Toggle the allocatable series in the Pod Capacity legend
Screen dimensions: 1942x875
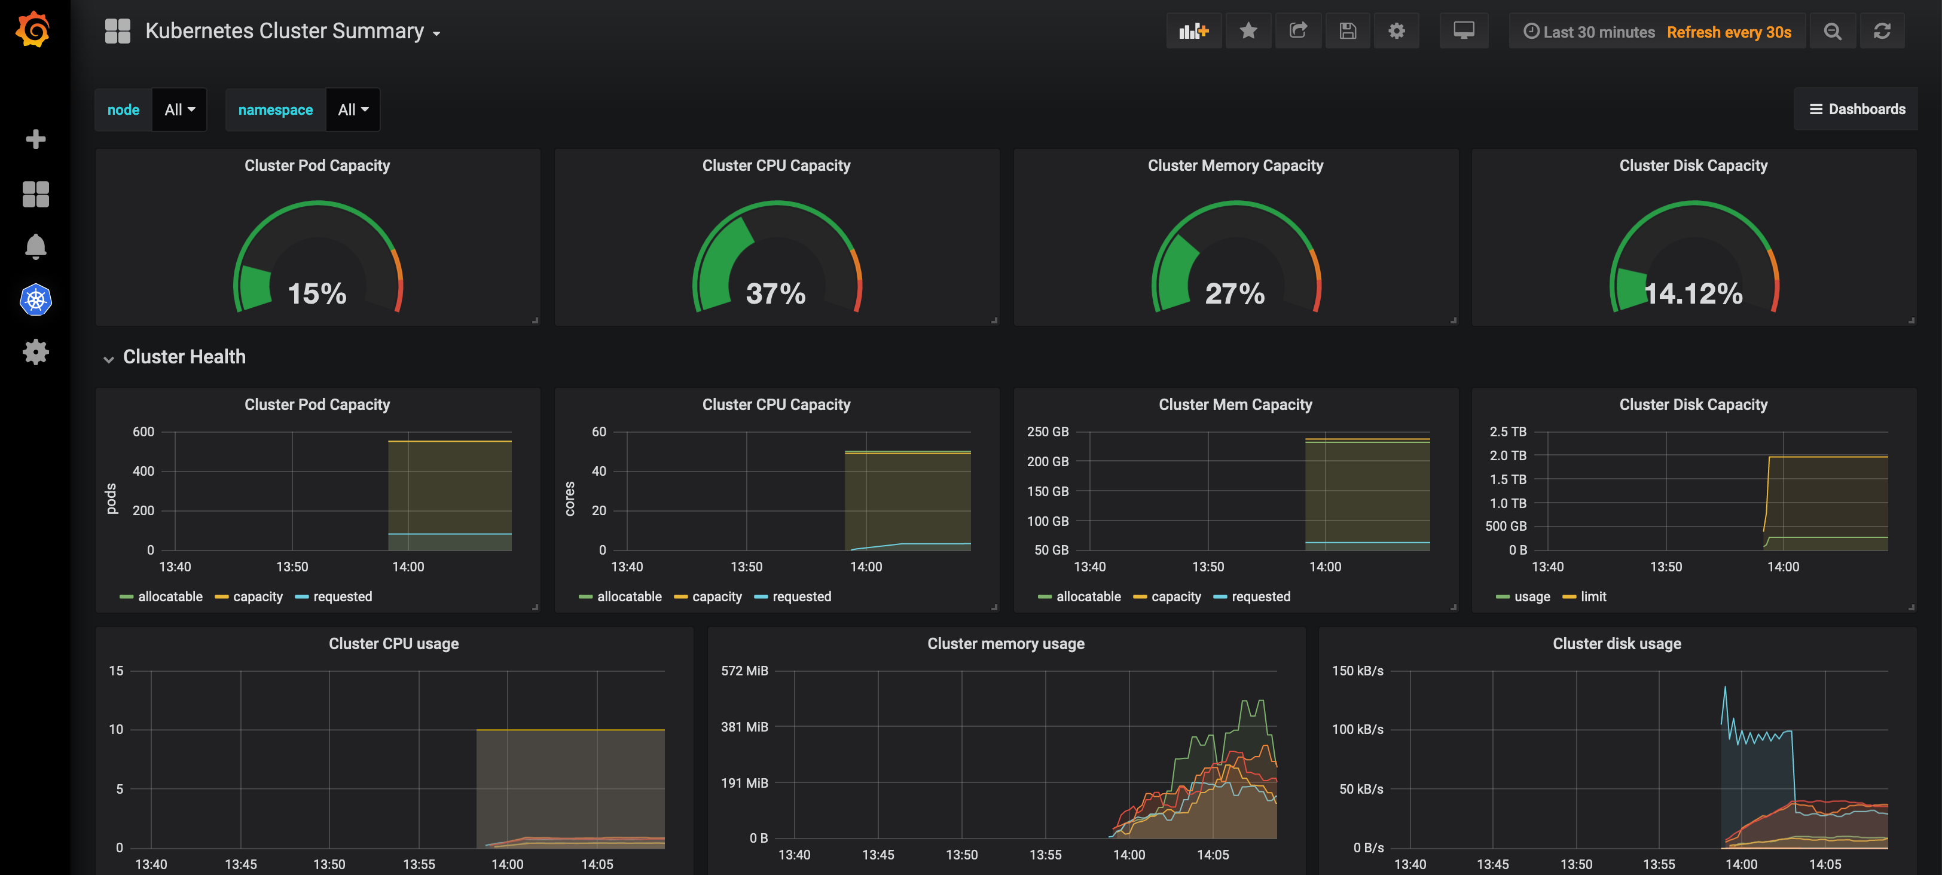click(170, 596)
